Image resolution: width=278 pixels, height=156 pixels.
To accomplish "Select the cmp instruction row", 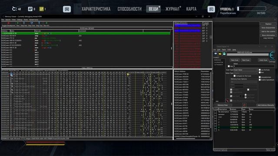I will tap(86, 36).
